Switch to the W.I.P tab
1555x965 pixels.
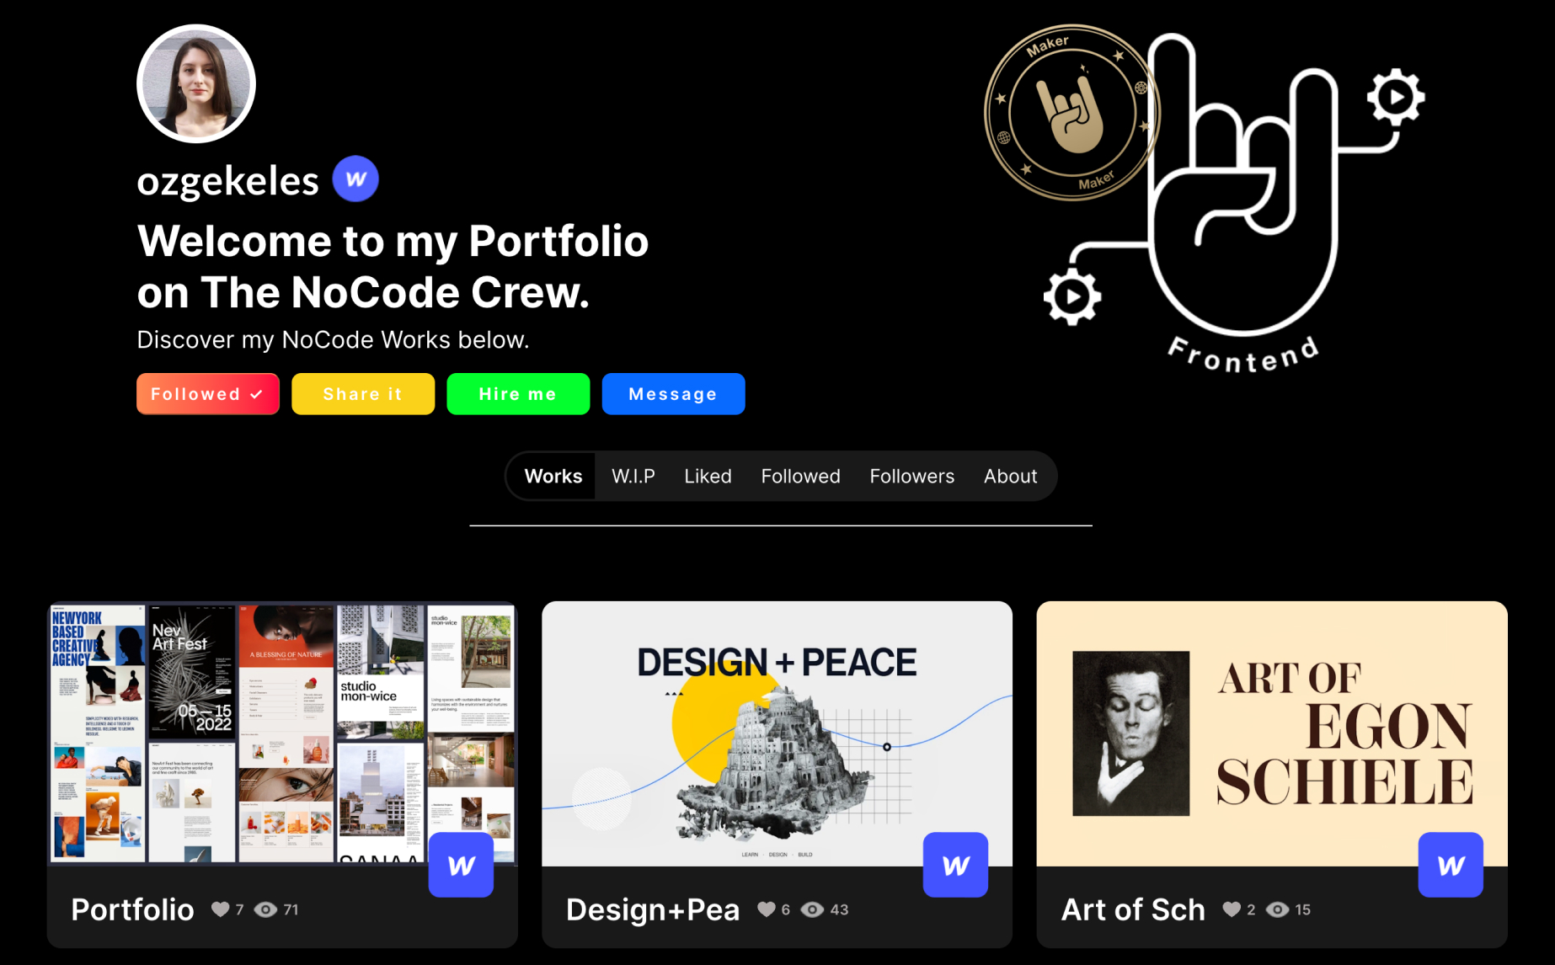[x=633, y=476]
